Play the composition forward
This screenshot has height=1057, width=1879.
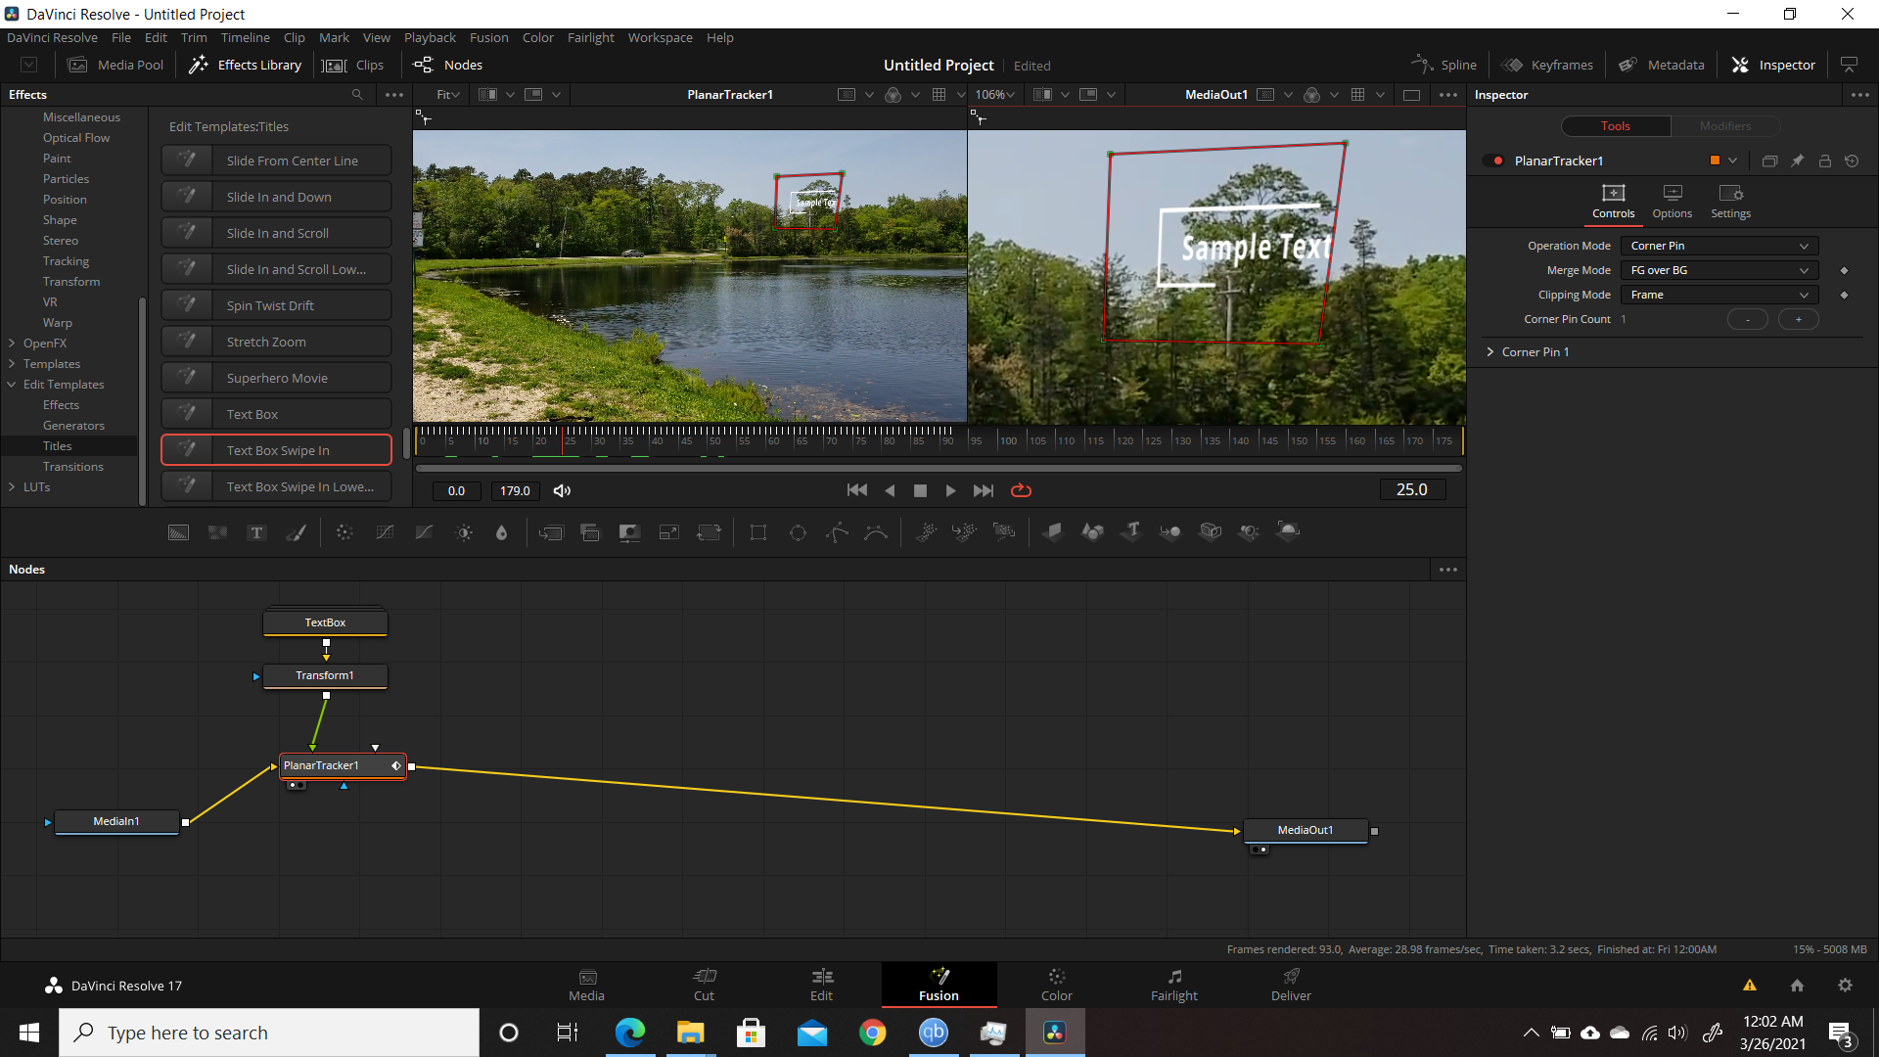[950, 491]
